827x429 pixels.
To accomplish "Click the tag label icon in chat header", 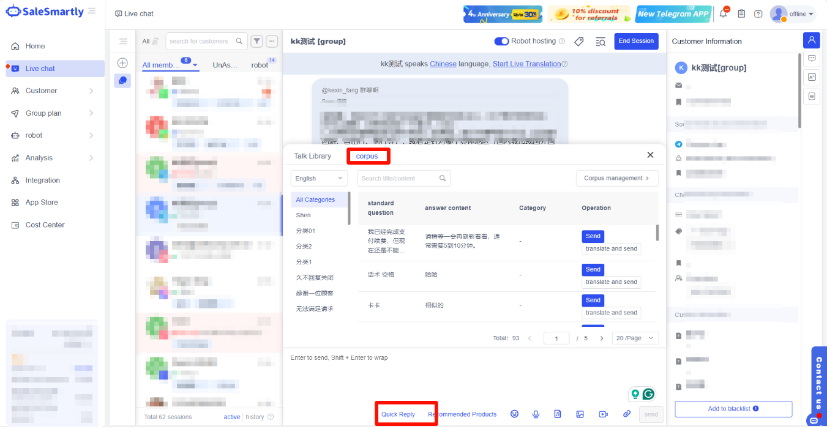I will [x=578, y=42].
